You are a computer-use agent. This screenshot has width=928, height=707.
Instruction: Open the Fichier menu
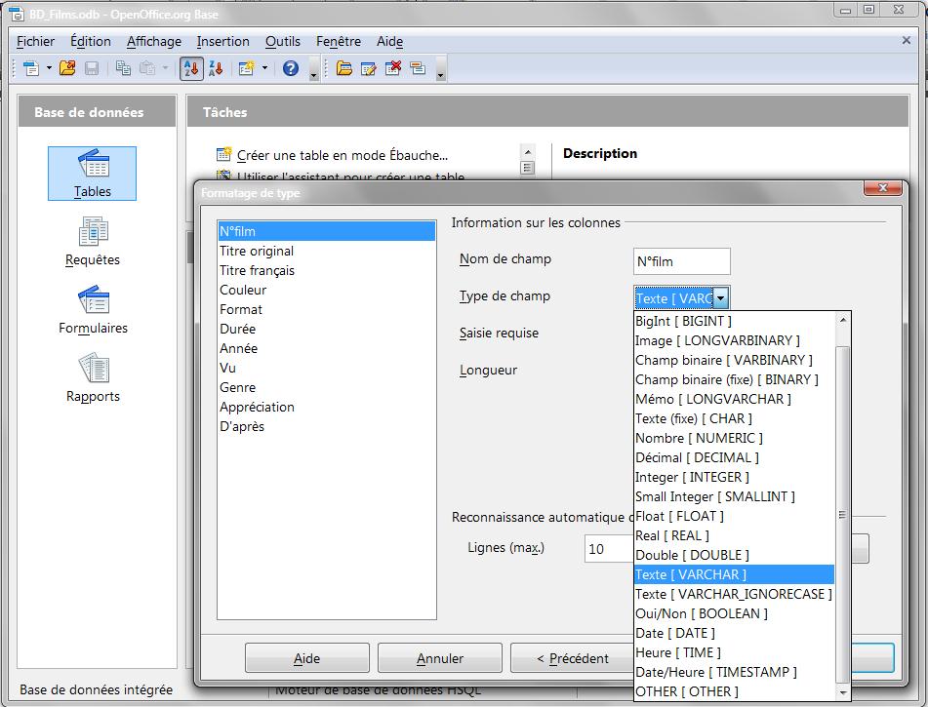tap(35, 41)
